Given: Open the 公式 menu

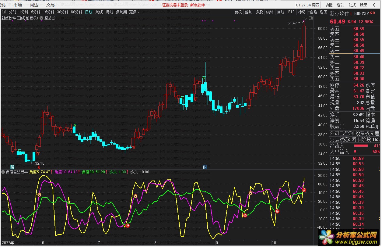Looking at the screenshot, I should coord(352,5).
